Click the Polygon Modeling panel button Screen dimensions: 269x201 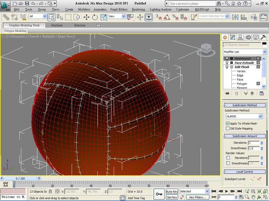(x=15, y=31)
